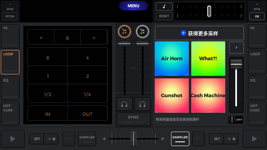The image size is (267, 150).
Task: Enable the left deck PITCH button
Action: (x=10, y=16)
